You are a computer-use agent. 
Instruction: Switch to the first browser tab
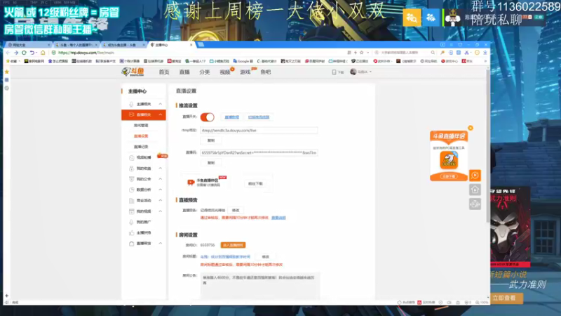[28, 45]
